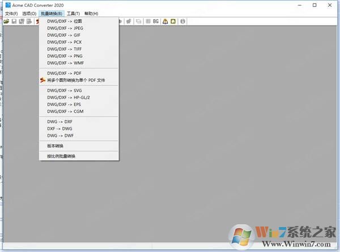Choose DXF -> DWG conversion
This screenshot has width=340, height=252.
coord(79,129)
